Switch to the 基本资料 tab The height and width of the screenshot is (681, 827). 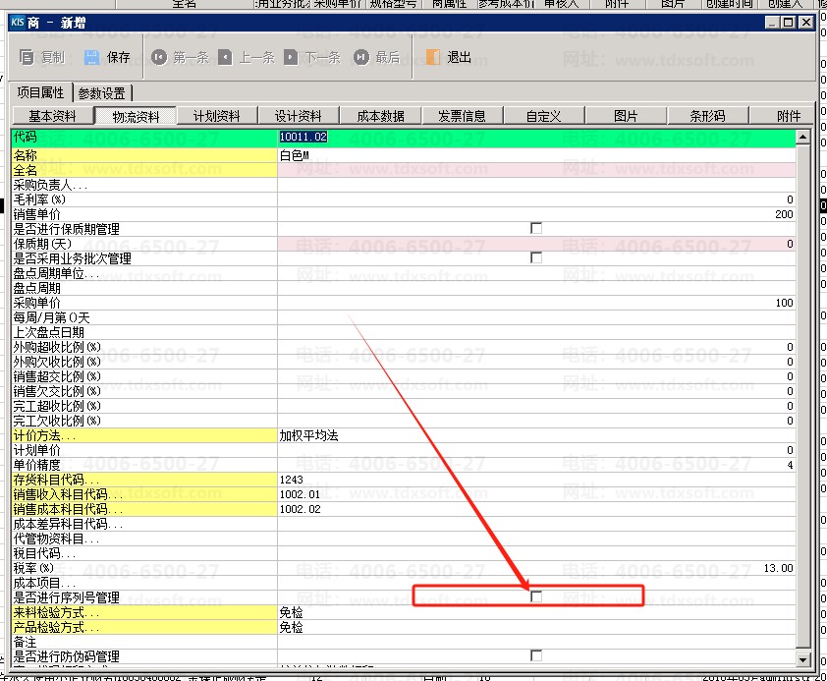pyautogui.click(x=52, y=116)
